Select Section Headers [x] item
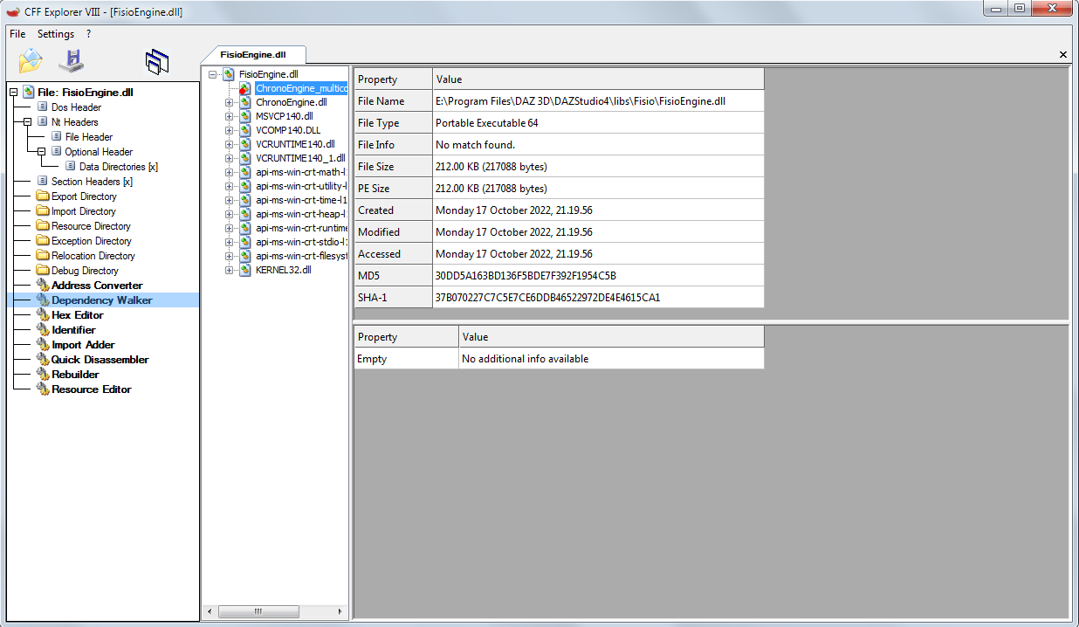1079x627 pixels. [x=92, y=182]
